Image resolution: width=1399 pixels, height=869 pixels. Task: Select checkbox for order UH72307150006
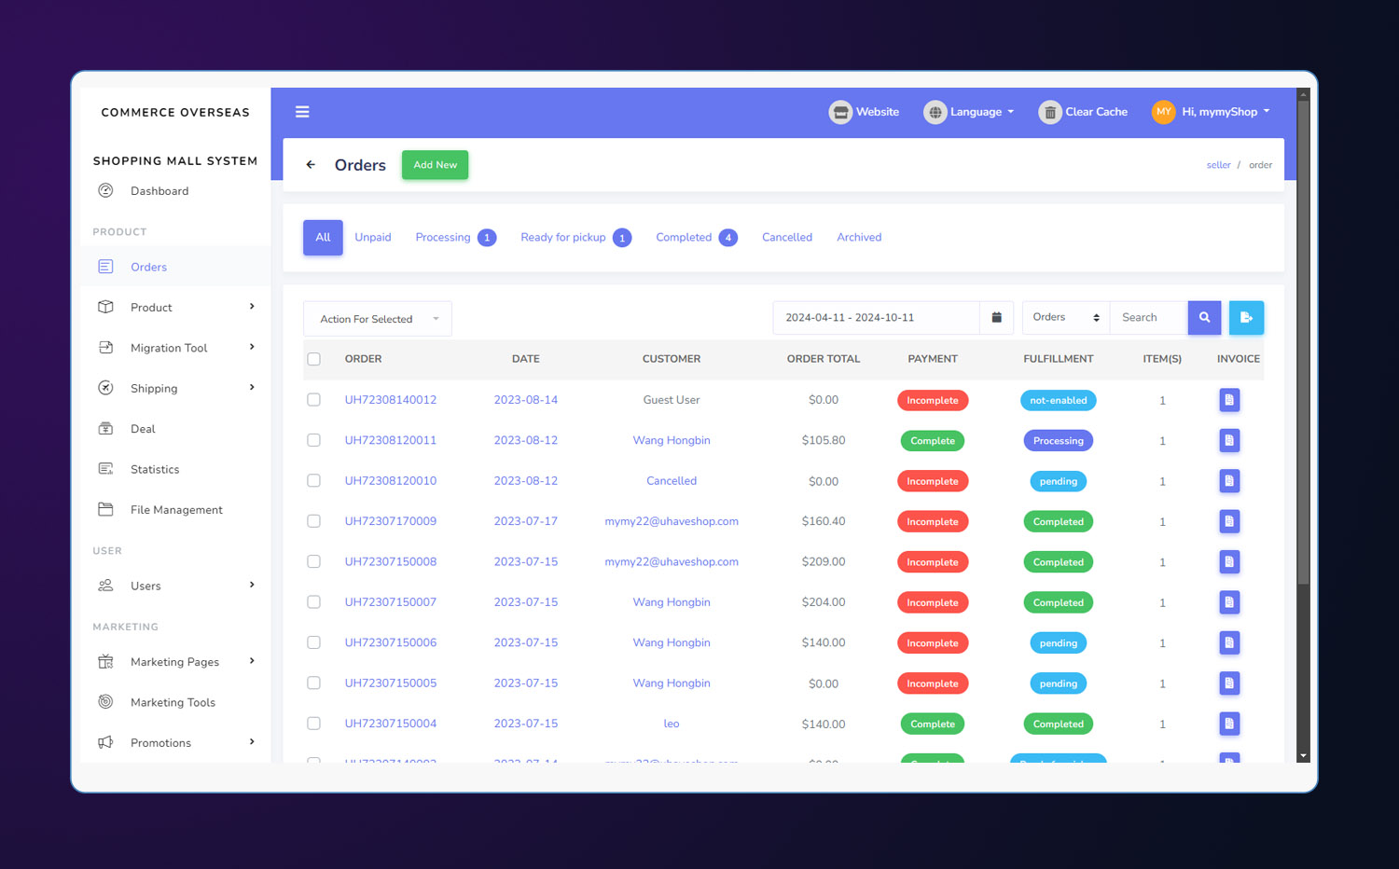click(x=314, y=642)
